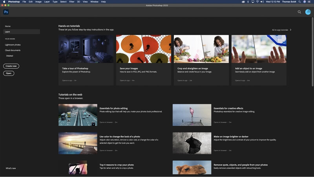Click the Save your images title
This screenshot has width=314, height=177.
(x=129, y=68)
